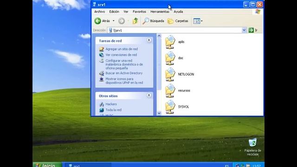Select the SYSVOL shared folder icon
Viewport: 297px width, 167px height.
[170, 107]
